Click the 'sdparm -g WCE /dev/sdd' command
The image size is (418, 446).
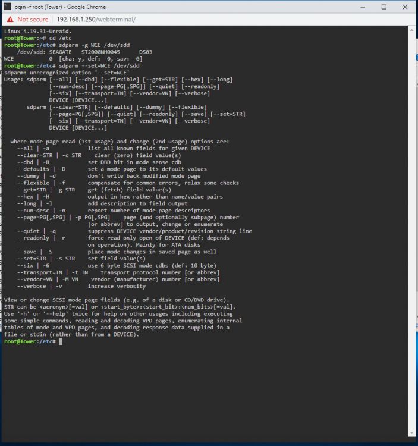pos(94,45)
